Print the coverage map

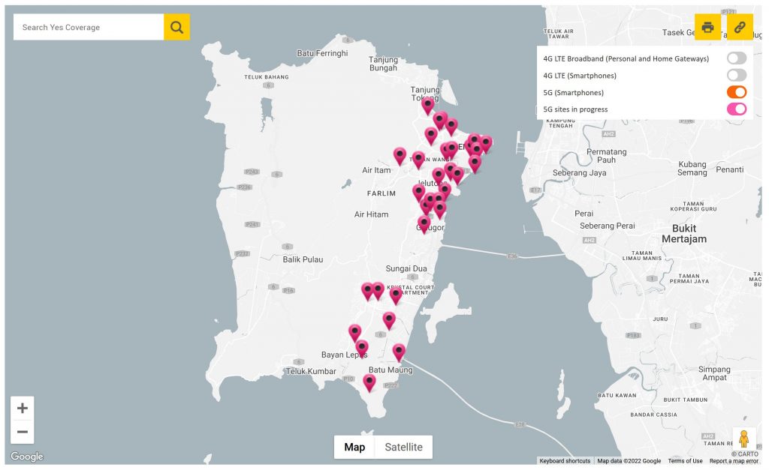(x=707, y=27)
